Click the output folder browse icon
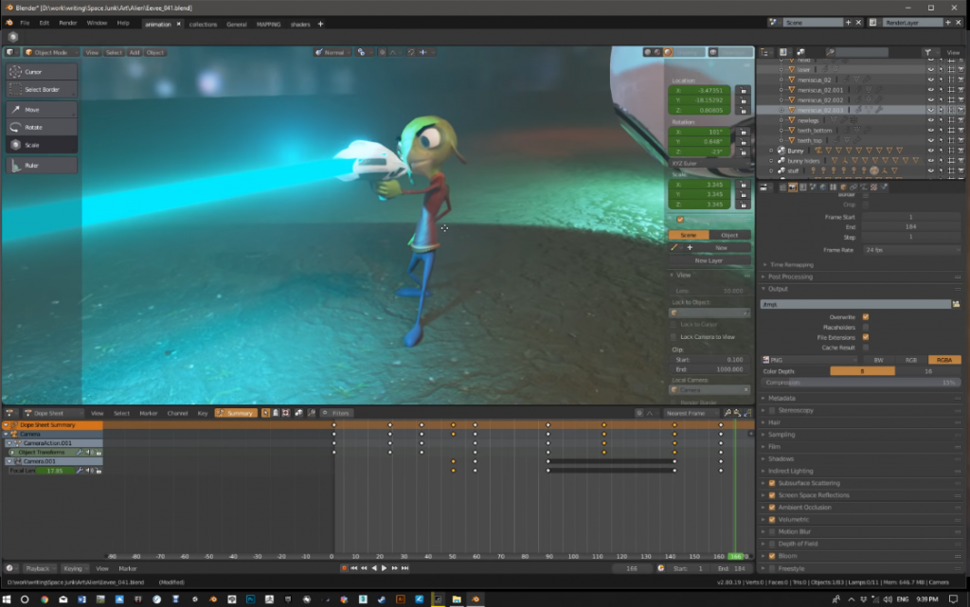This screenshot has height=607, width=970. click(x=957, y=304)
